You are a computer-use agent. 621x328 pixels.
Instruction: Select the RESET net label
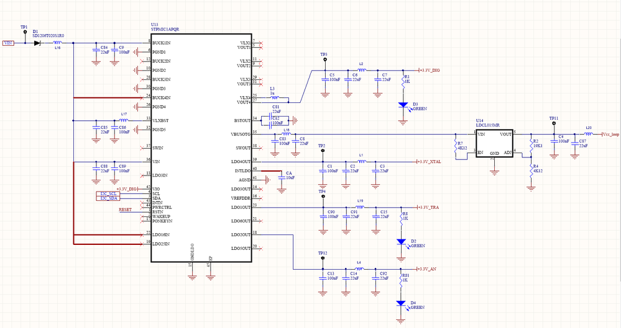pos(125,210)
